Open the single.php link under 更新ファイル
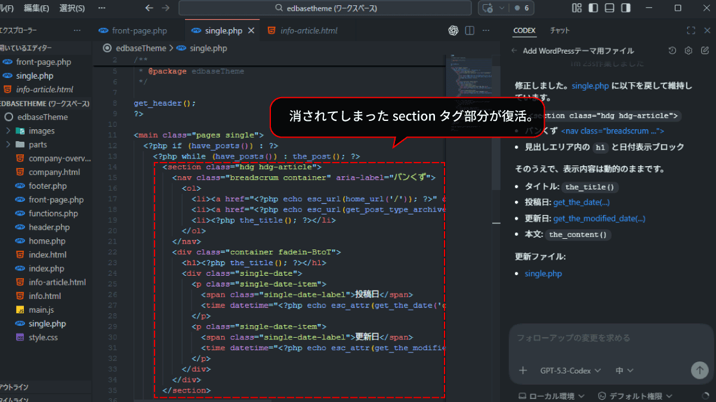The image size is (716, 402). coord(543,274)
